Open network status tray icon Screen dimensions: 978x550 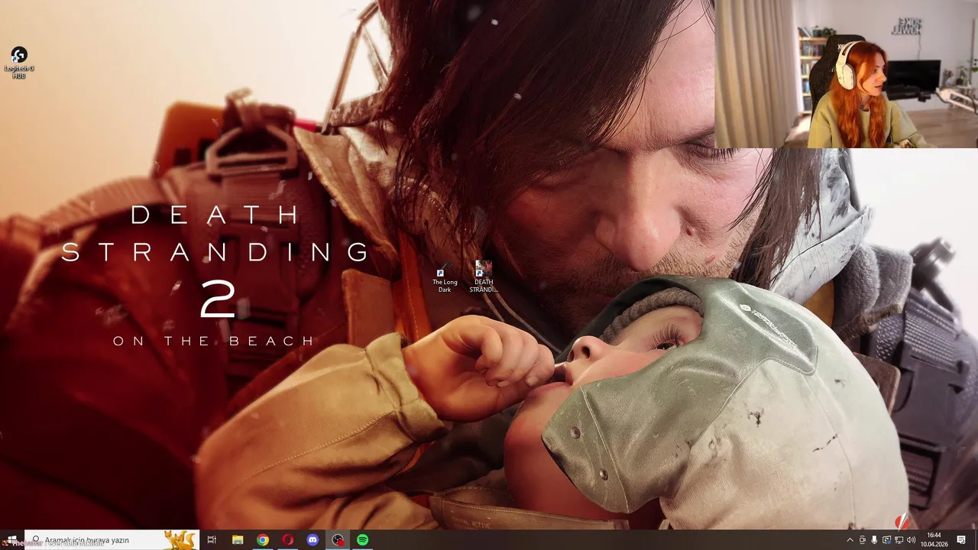click(x=899, y=540)
